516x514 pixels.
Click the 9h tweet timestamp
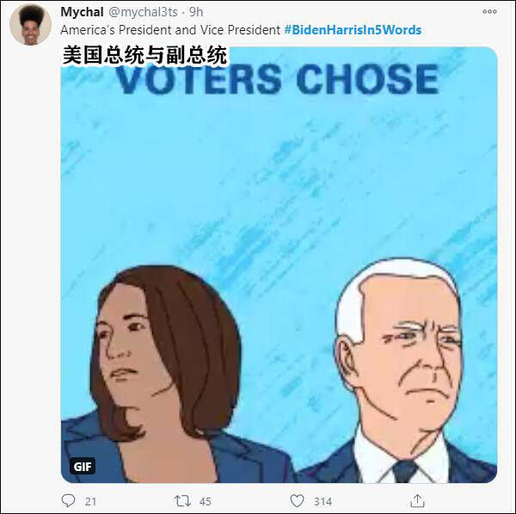click(196, 12)
